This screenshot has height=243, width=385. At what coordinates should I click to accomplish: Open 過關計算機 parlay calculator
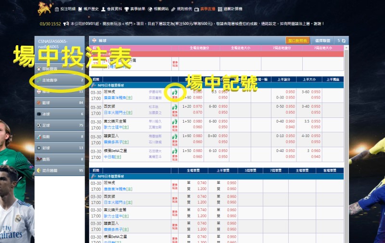tap(233, 9)
